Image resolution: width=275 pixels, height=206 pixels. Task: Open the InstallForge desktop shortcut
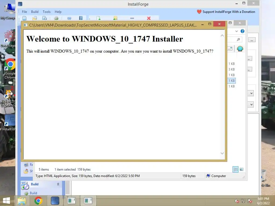tap(8, 123)
